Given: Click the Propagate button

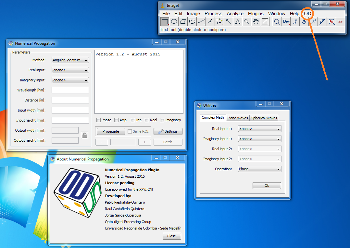Looking at the screenshot, I should tap(111, 132).
